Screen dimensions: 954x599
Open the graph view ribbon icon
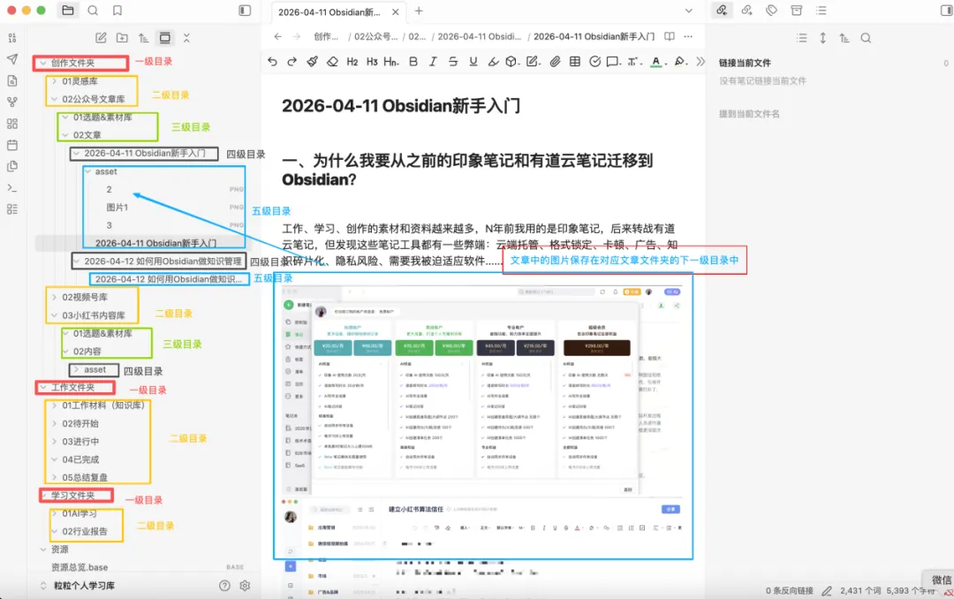pos(12,102)
